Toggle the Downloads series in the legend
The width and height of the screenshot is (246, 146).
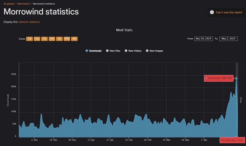[94, 51]
